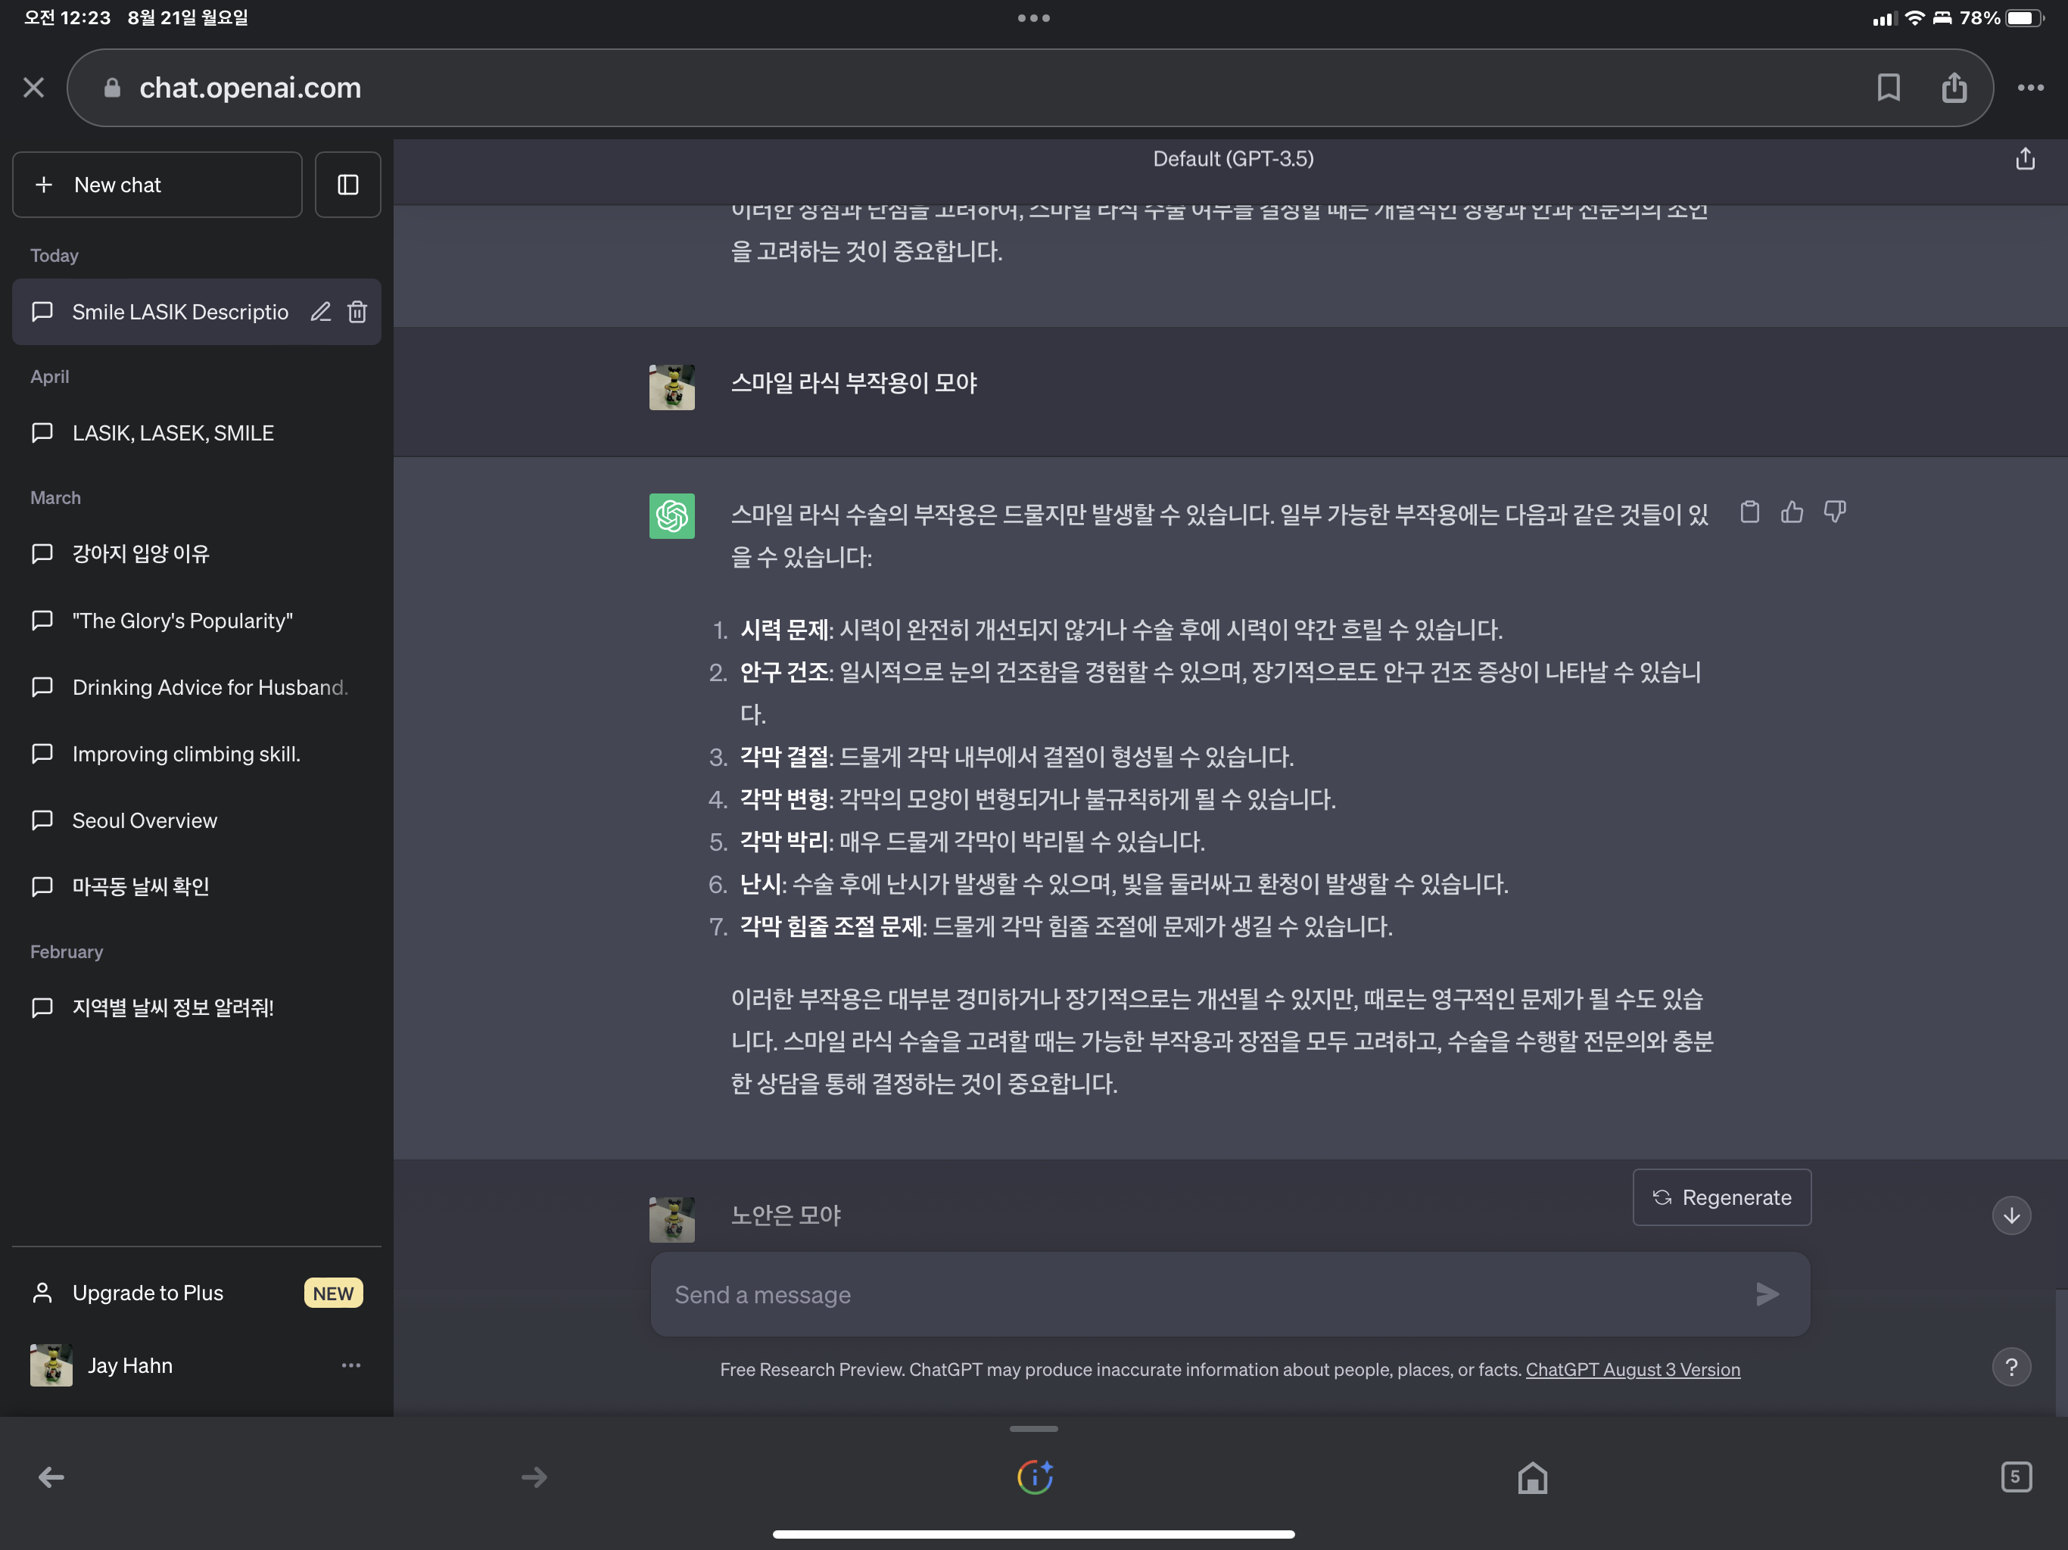Open the browser tabs counter showing 5
This screenshot has width=2068, height=1550.
point(2016,1477)
